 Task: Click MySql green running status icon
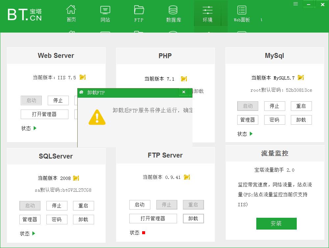pyautogui.click(x=251, y=134)
